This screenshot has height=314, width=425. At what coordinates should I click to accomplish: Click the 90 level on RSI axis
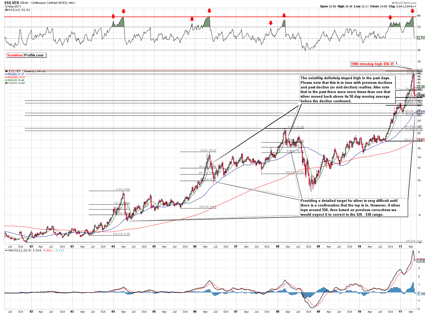[419, 16]
